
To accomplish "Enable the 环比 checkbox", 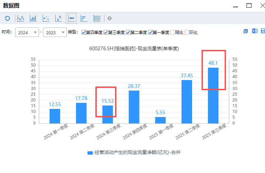I will 187,32.
